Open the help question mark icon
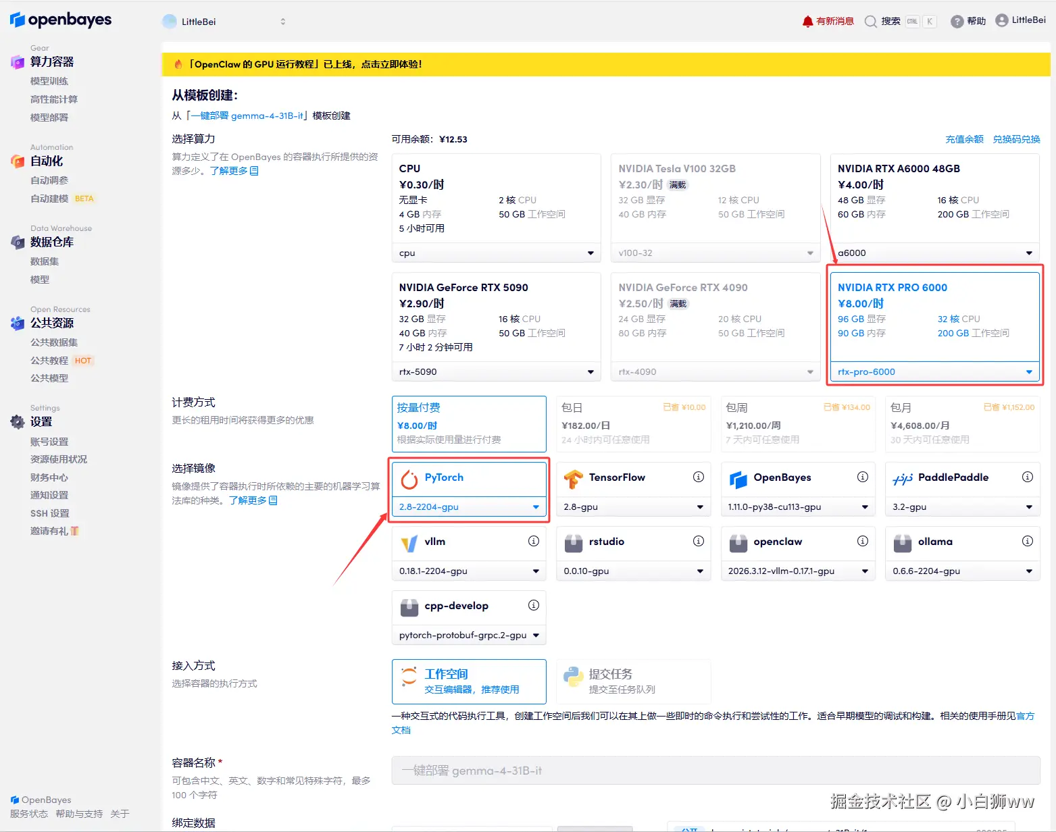The image size is (1056, 832). click(957, 22)
